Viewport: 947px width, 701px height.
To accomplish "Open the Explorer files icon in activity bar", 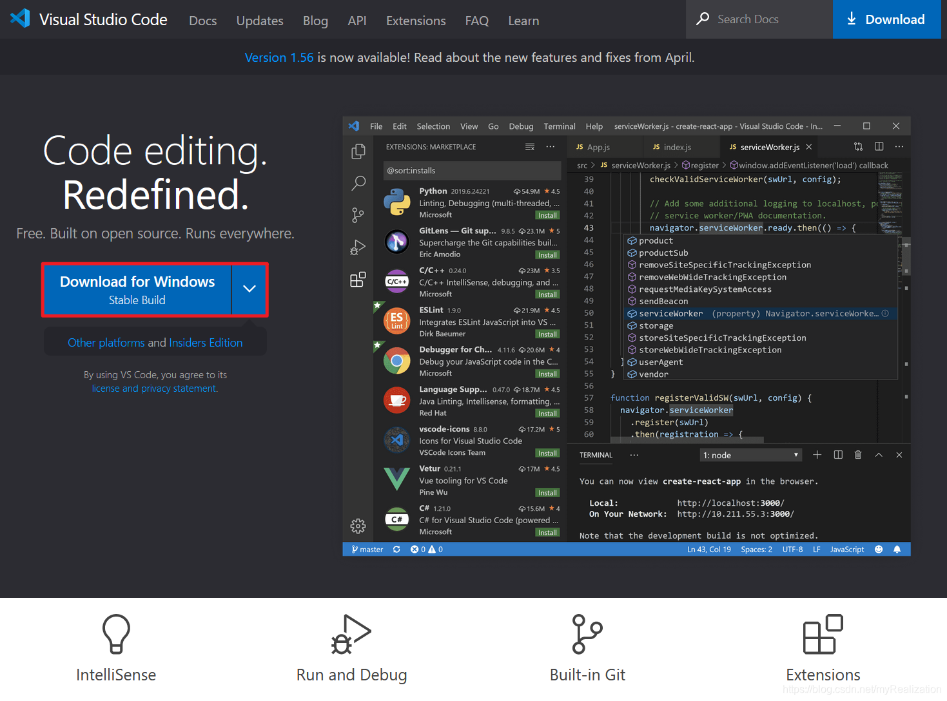I will pyautogui.click(x=358, y=151).
